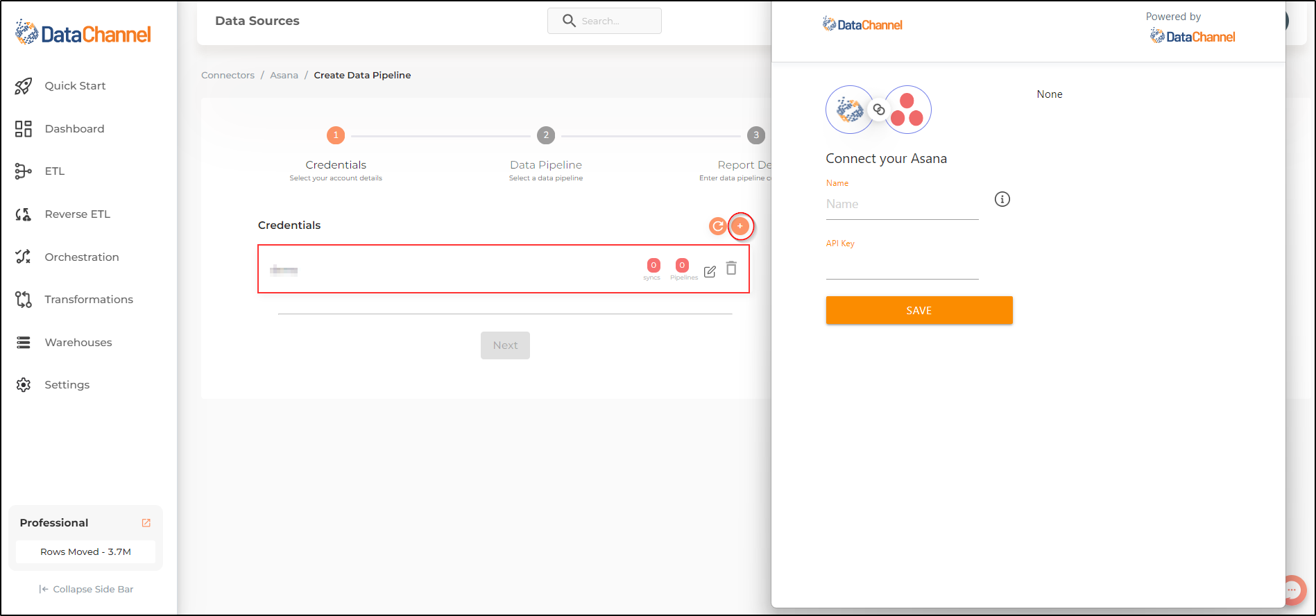1316x616 pixels.
Task: Click Create Data Pipeline breadcrumb text
Action: pyautogui.click(x=362, y=75)
